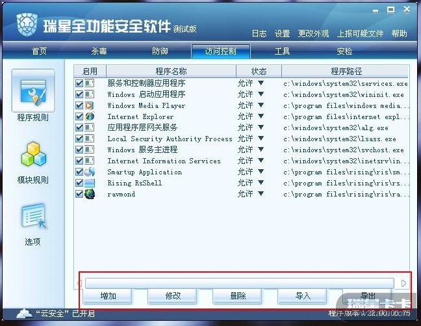Click the ravmond globe icon
This screenshot has height=326, width=421.
(x=90, y=194)
